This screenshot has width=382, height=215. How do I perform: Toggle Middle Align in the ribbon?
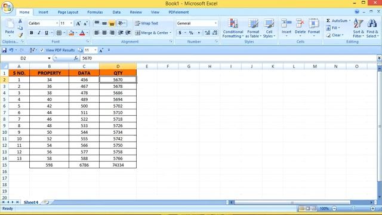click(x=104, y=23)
